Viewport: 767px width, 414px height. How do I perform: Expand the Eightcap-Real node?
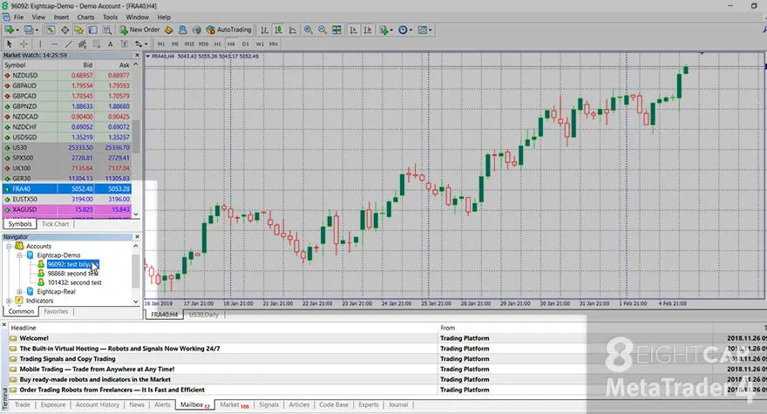click(19, 292)
